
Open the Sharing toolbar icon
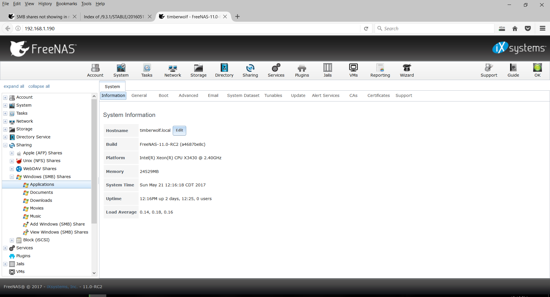(x=250, y=70)
